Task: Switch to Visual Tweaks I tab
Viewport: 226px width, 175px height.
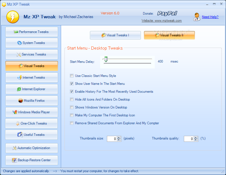Action: coord(115,35)
